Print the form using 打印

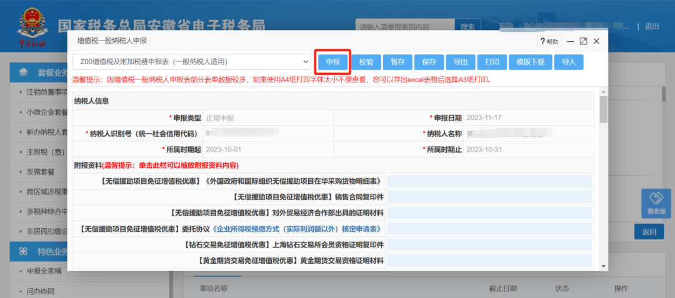492,62
